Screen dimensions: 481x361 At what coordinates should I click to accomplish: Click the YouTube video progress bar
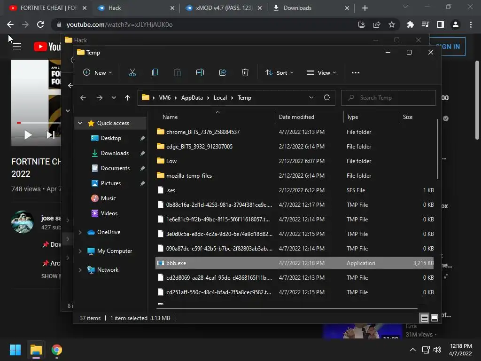click(x=39, y=123)
